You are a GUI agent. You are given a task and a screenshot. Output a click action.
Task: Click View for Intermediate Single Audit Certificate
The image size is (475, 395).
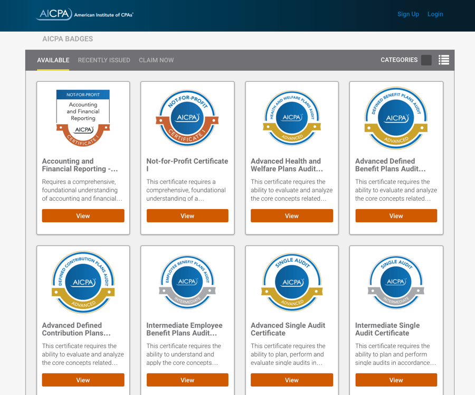click(396, 380)
